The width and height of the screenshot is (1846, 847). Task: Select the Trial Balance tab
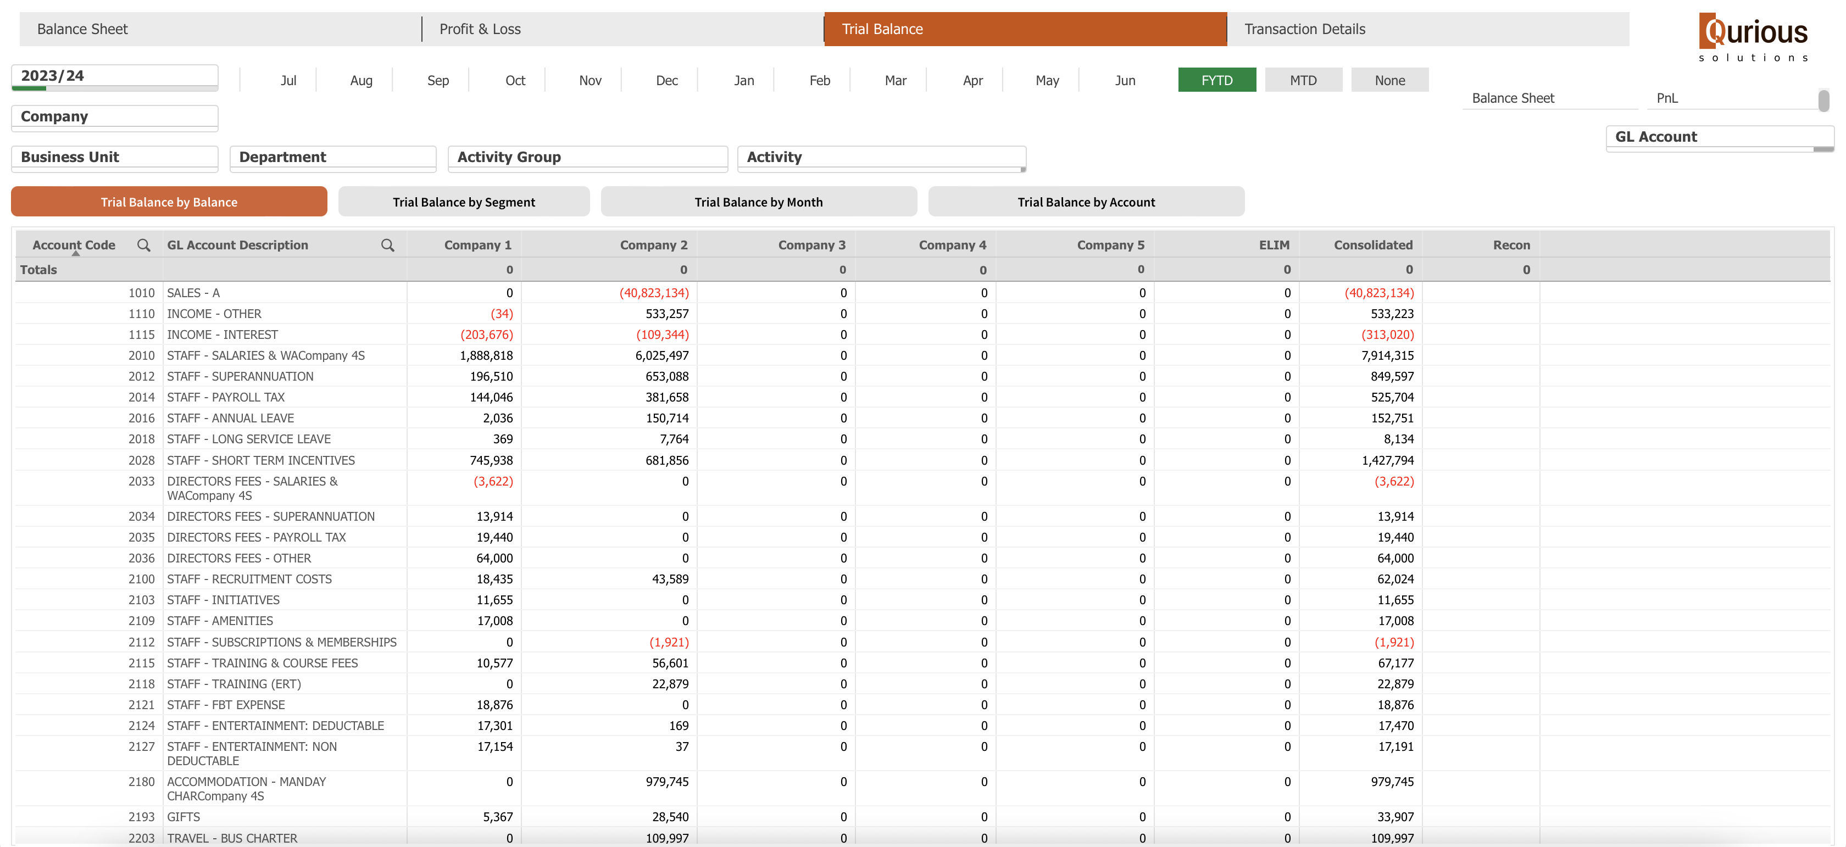coord(1026,29)
